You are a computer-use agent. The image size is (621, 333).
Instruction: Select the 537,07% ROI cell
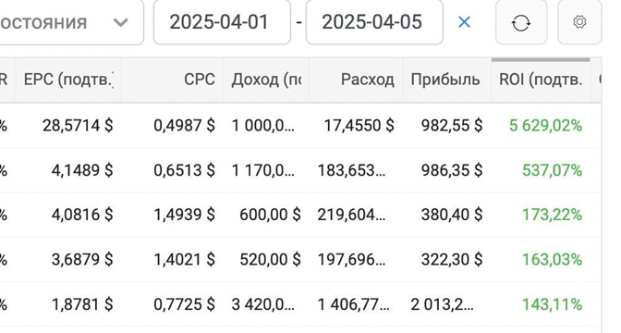pyautogui.click(x=552, y=170)
